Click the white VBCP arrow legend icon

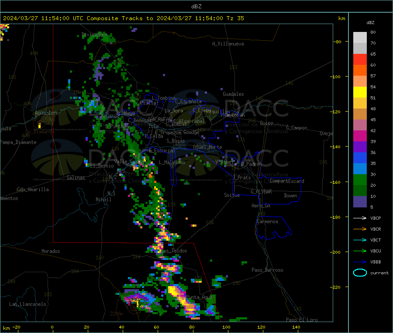[360, 218]
